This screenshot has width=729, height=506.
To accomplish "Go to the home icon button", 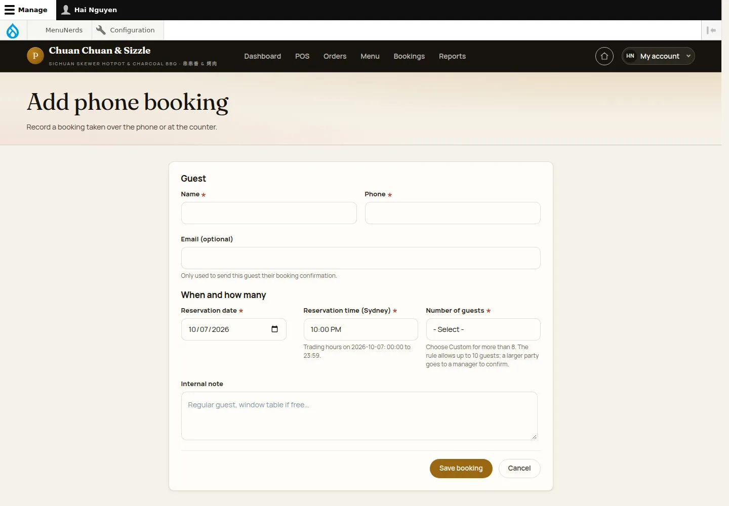I will coord(604,56).
